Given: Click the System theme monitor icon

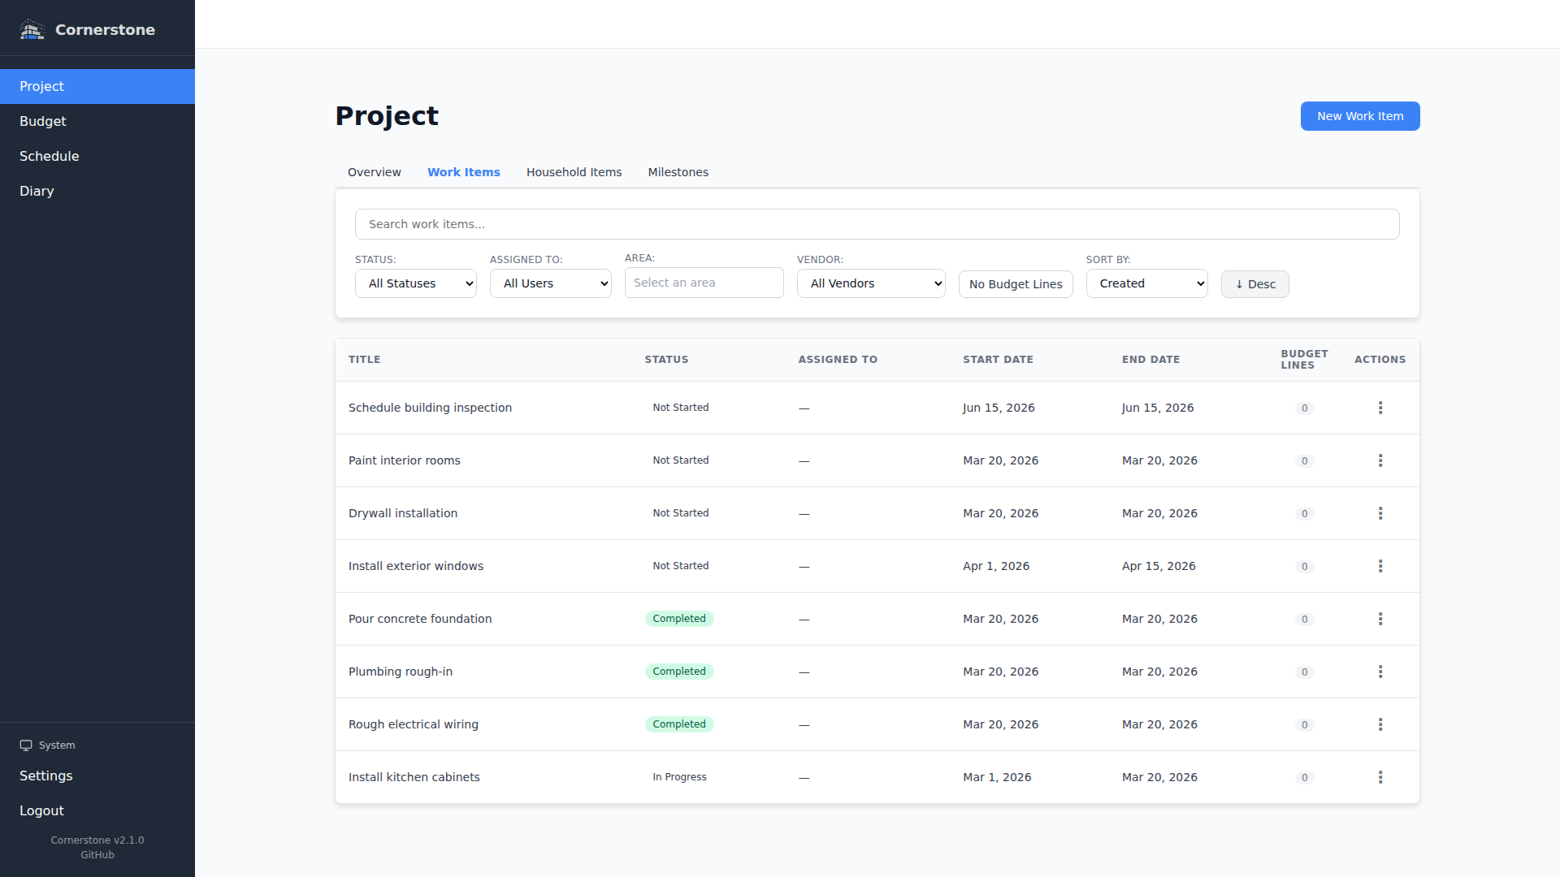Looking at the screenshot, I should pos(26,745).
